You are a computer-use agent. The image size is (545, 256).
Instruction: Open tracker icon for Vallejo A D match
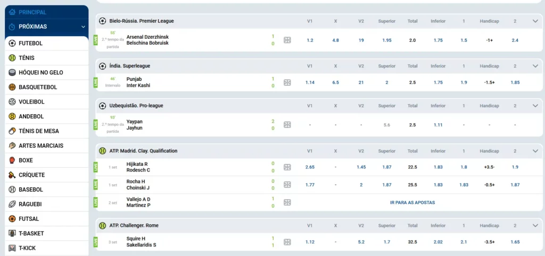[x=287, y=202]
